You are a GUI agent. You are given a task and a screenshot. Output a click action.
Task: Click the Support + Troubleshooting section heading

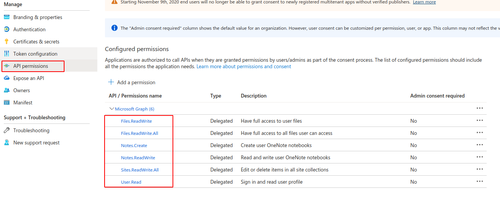point(34,117)
